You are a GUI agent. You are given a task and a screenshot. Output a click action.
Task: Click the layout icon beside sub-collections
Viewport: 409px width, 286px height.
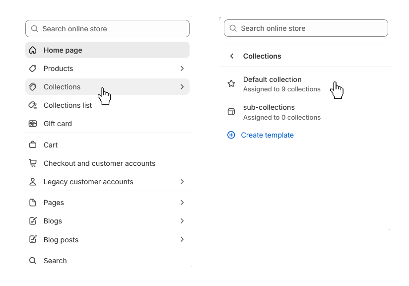[x=231, y=112]
